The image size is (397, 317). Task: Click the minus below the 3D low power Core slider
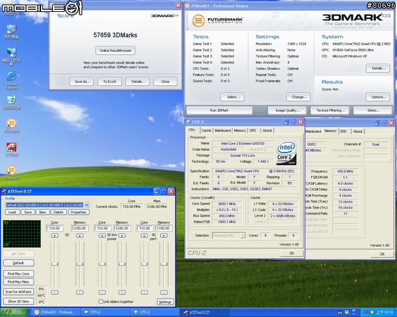102,292
